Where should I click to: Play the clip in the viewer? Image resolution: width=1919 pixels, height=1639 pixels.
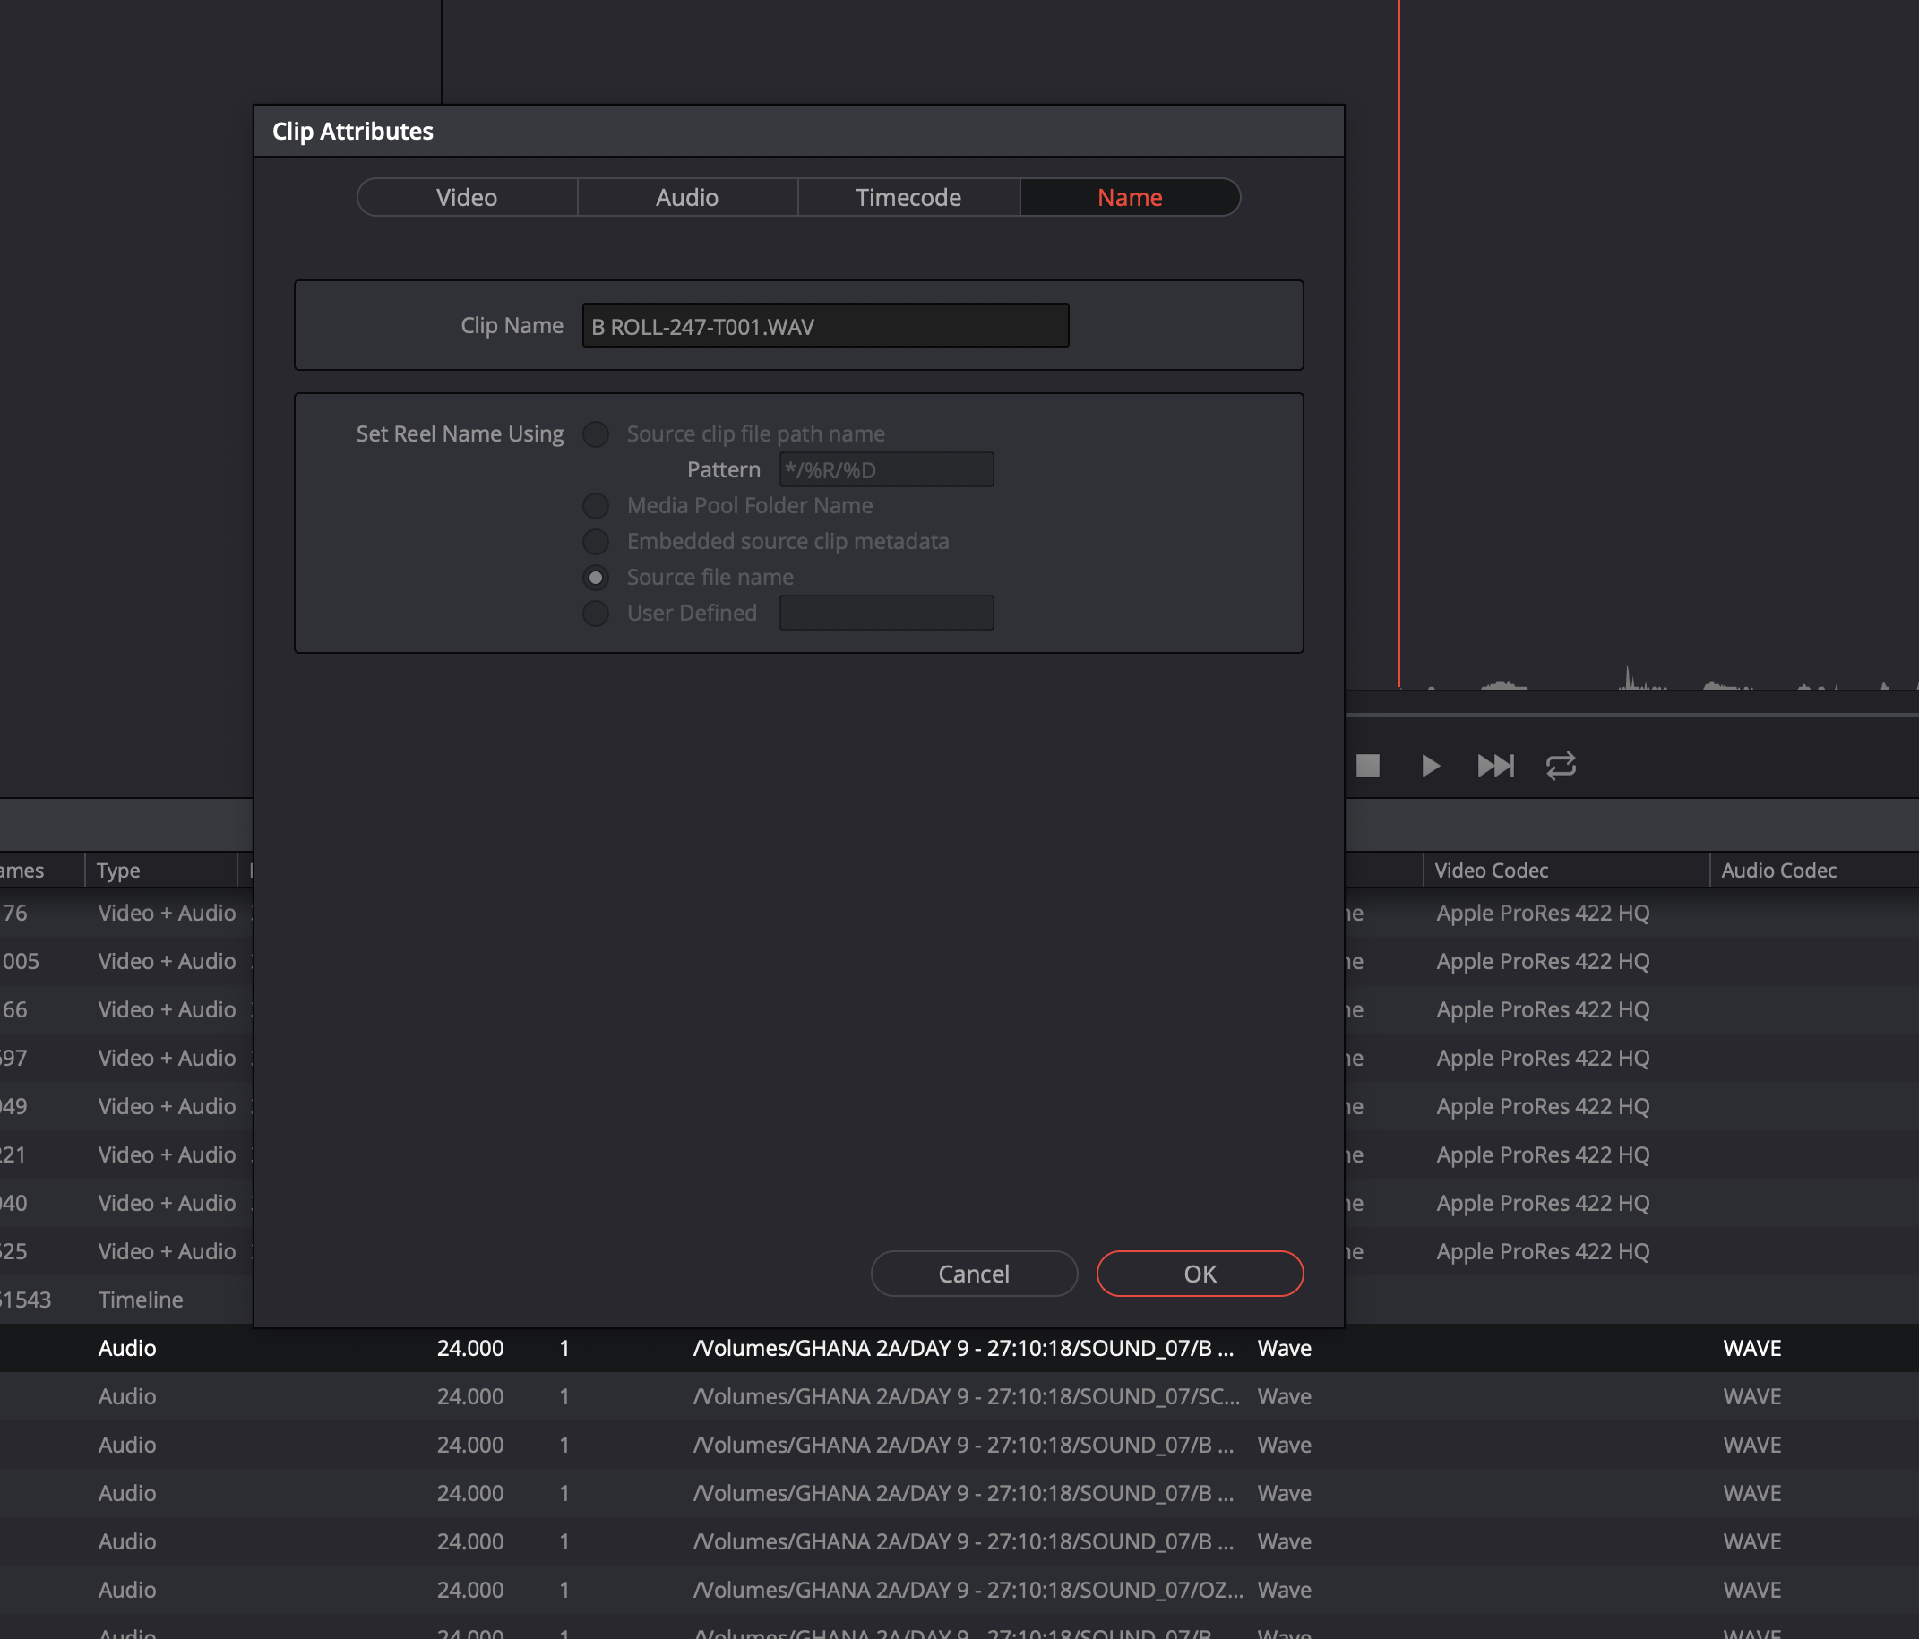pyautogui.click(x=1431, y=766)
